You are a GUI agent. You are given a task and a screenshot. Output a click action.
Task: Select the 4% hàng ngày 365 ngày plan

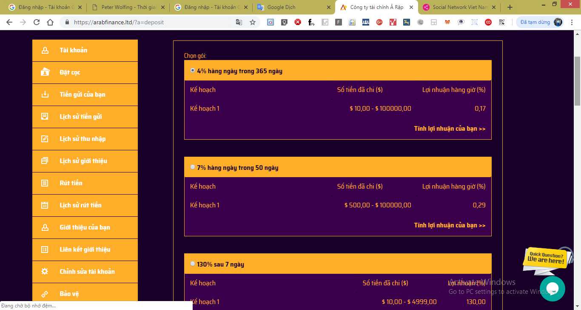(x=193, y=70)
